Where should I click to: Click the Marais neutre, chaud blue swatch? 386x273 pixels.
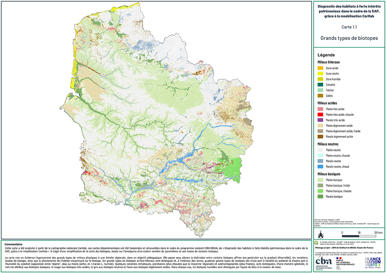click(x=320, y=167)
